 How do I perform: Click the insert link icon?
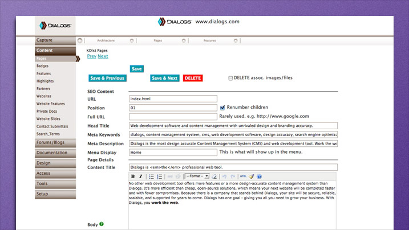[170, 176]
